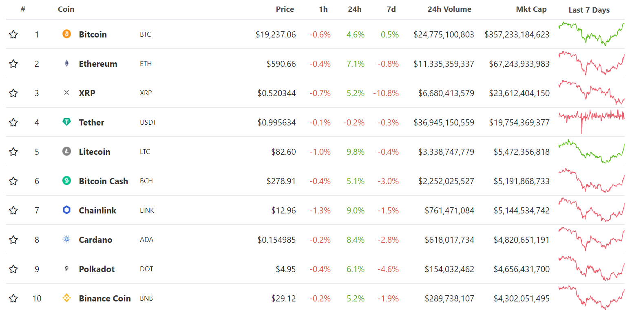632x310 pixels.
Task: Star XRP as a favorite
Action: 13,93
